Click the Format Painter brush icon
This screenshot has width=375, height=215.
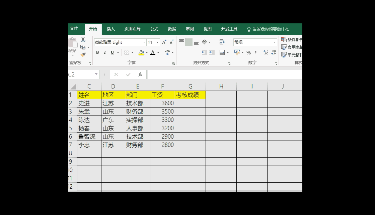(83, 55)
